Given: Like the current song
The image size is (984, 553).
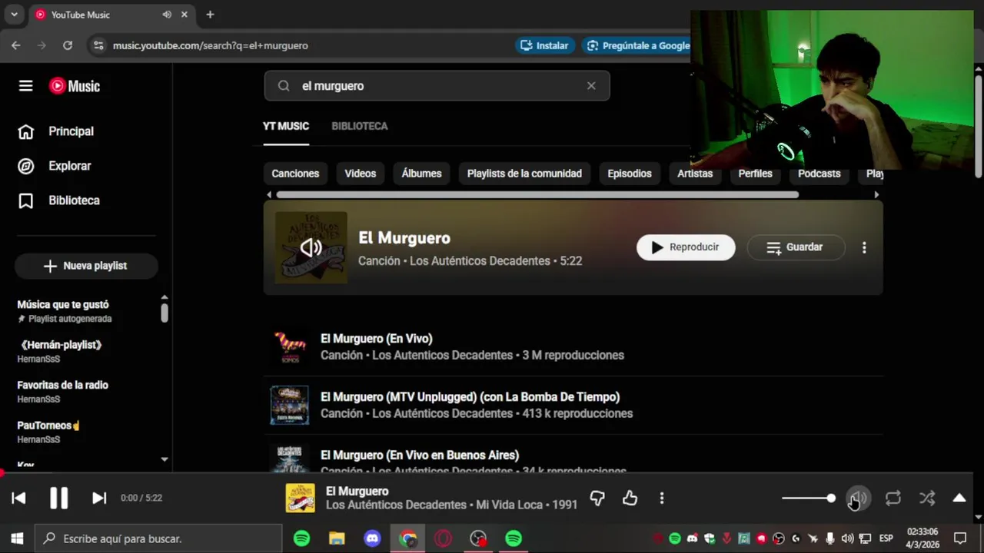Looking at the screenshot, I should 630,498.
